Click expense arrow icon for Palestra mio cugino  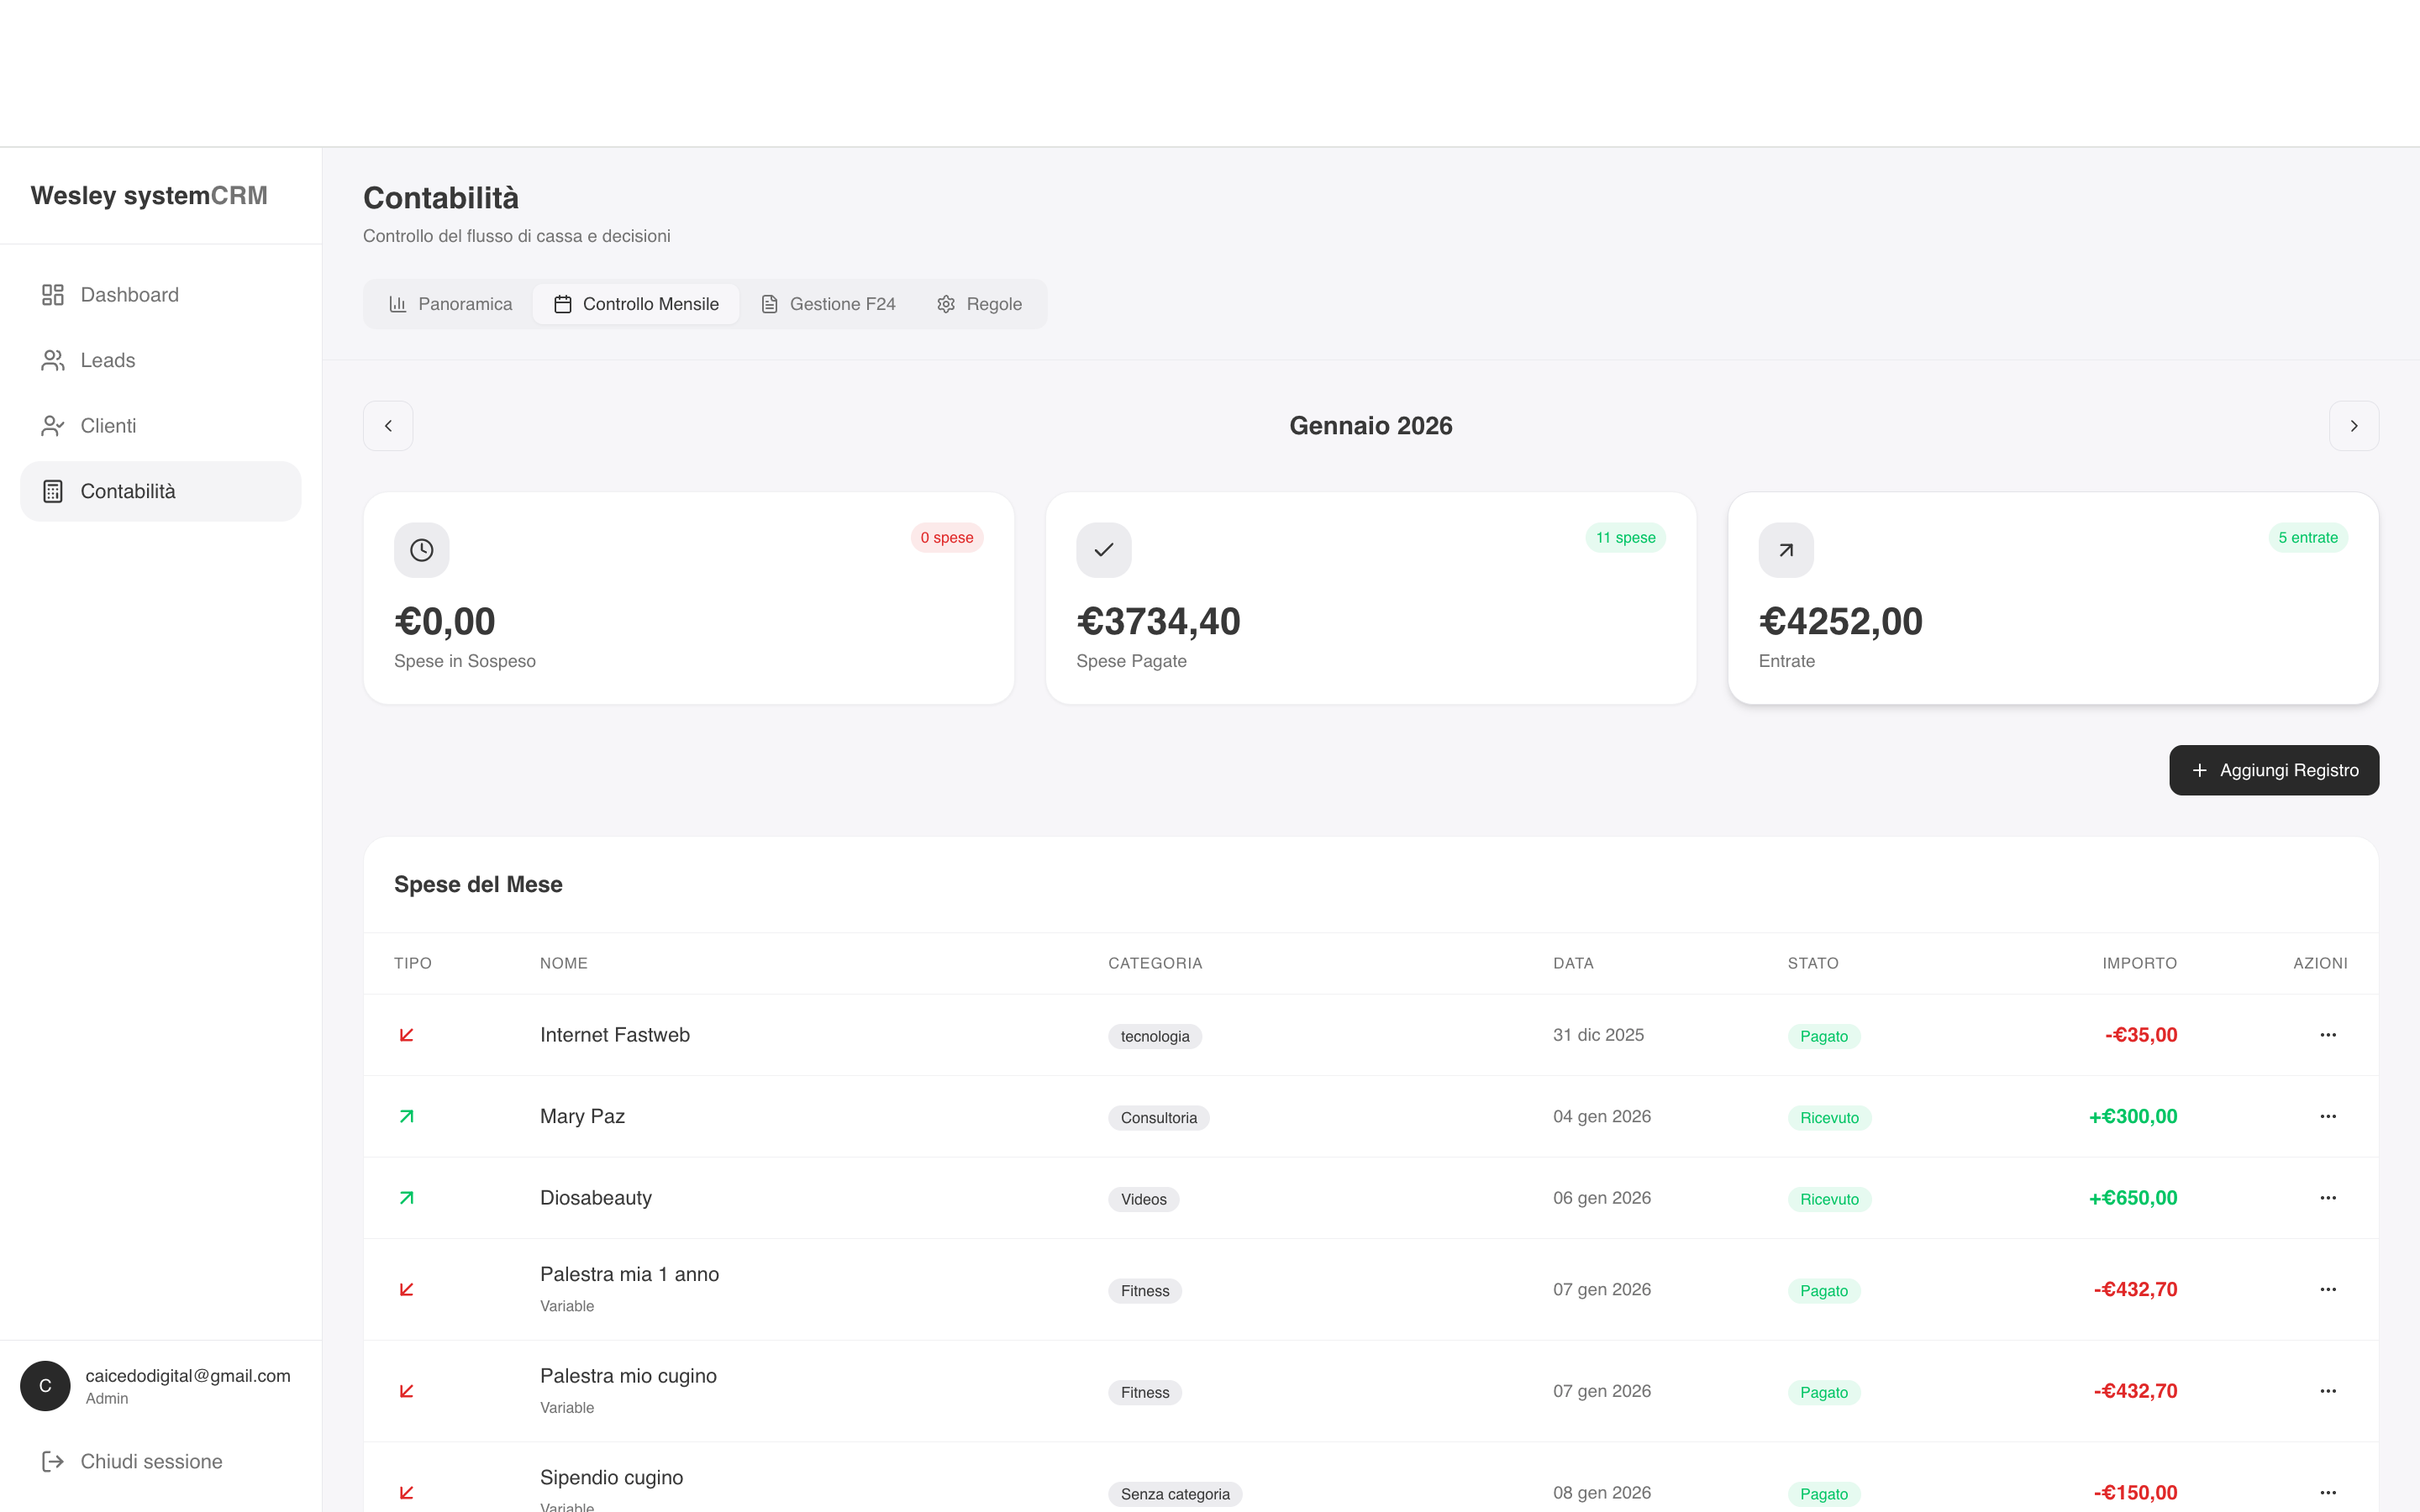pos(406,1391)
